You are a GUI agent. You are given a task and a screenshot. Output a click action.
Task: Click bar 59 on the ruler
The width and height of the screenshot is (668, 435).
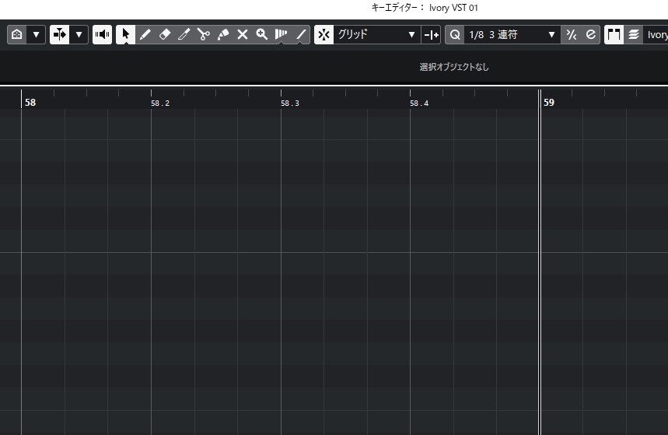pyautogui.click(x=549, y=102)
